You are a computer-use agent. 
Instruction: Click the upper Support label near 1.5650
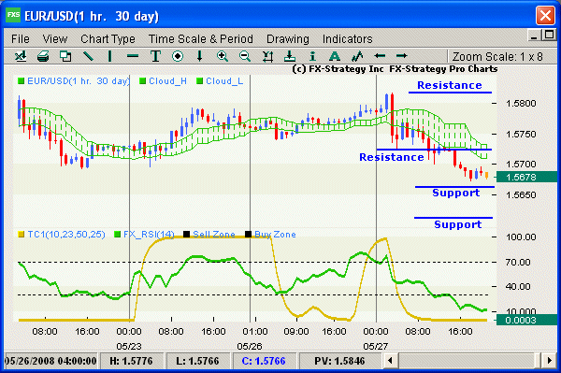[x=456, y=193]
